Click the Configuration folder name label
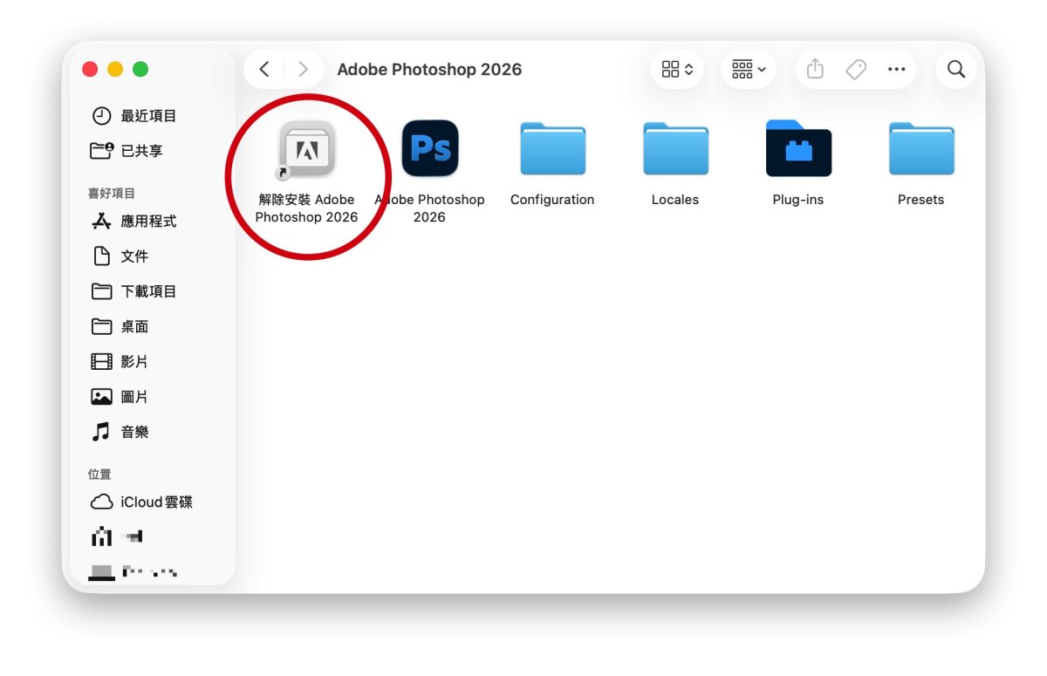 coord(552,200)
